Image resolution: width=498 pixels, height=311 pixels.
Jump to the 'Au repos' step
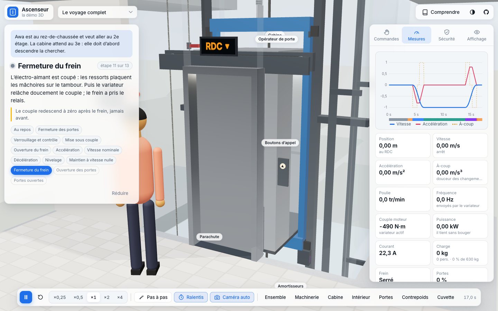(22, 130)
